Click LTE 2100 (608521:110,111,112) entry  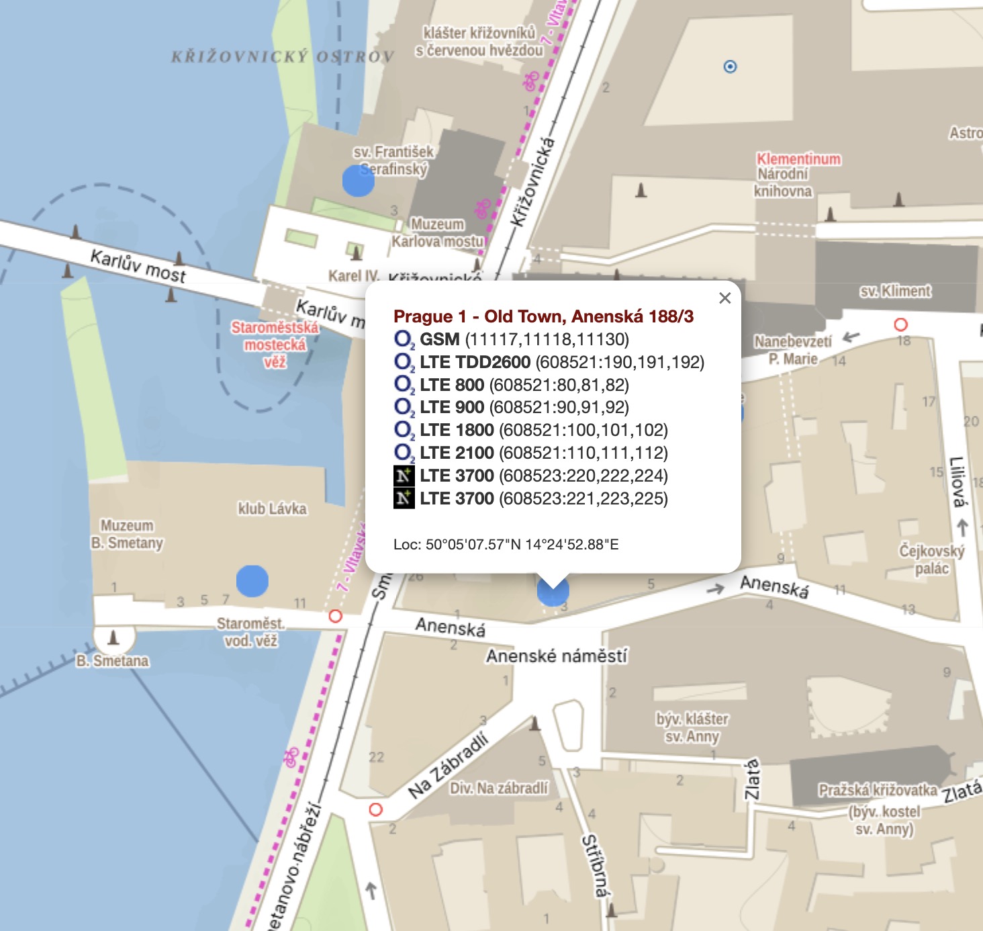click(x=544, y=453)
